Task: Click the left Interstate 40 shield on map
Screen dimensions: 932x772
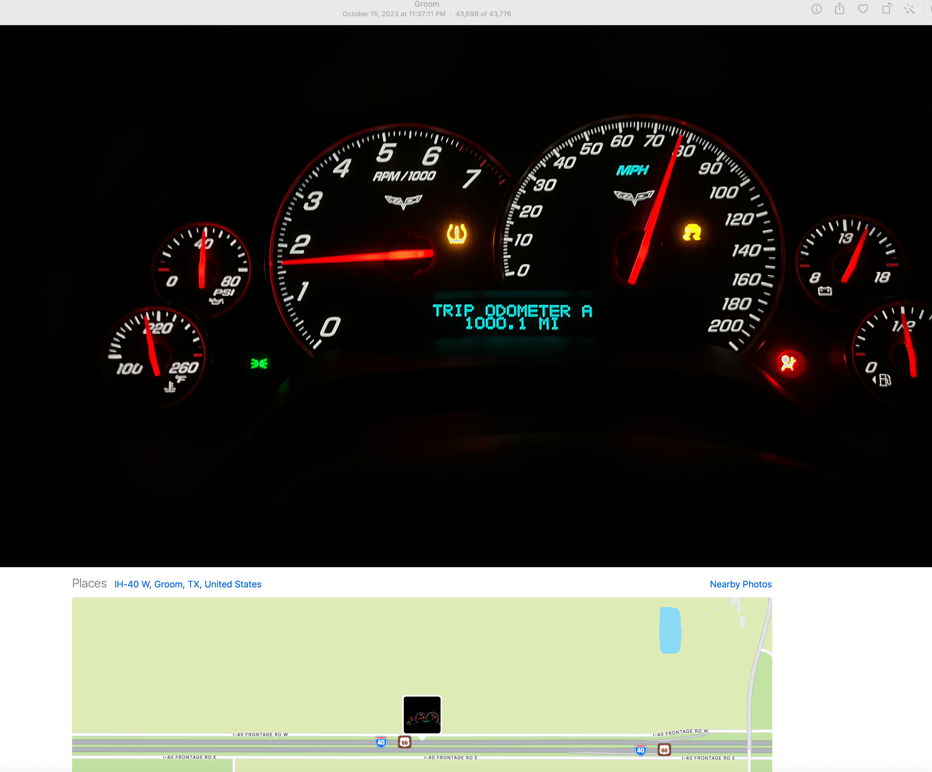Action: 381,742
